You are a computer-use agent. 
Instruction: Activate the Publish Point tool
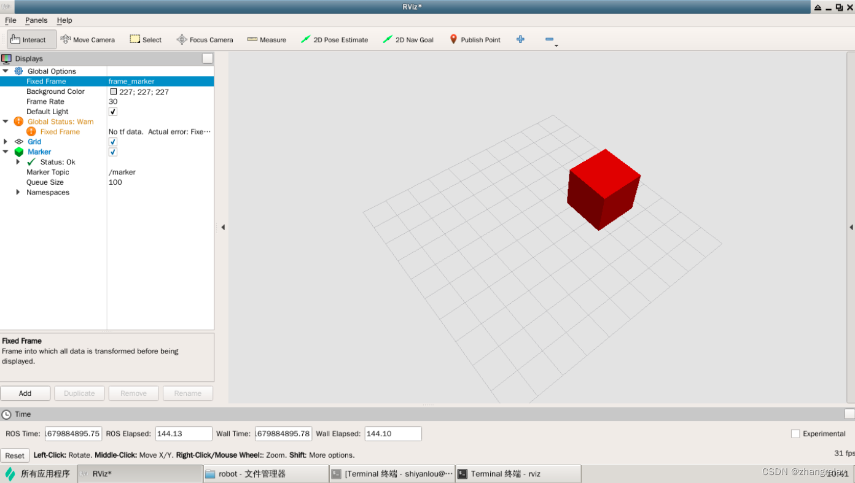[x=475, y=40]
